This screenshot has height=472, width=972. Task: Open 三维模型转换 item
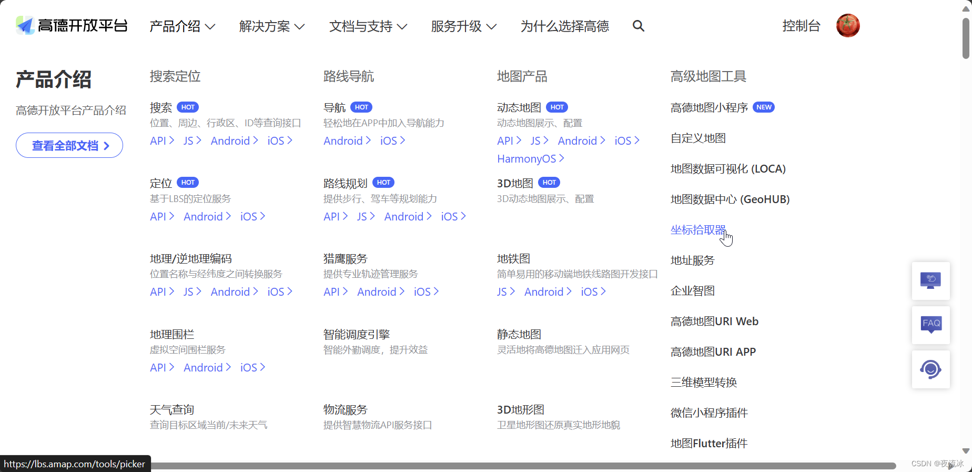[704, 383]
